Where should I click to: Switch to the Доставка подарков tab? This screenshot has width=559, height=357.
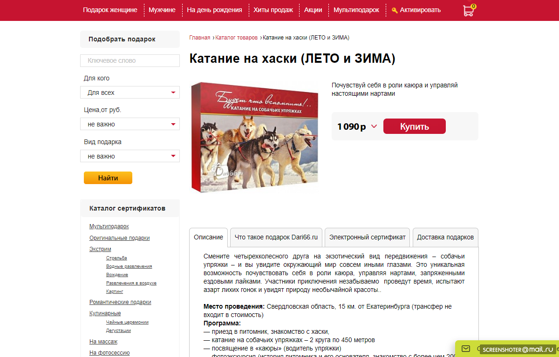(445, 237)
